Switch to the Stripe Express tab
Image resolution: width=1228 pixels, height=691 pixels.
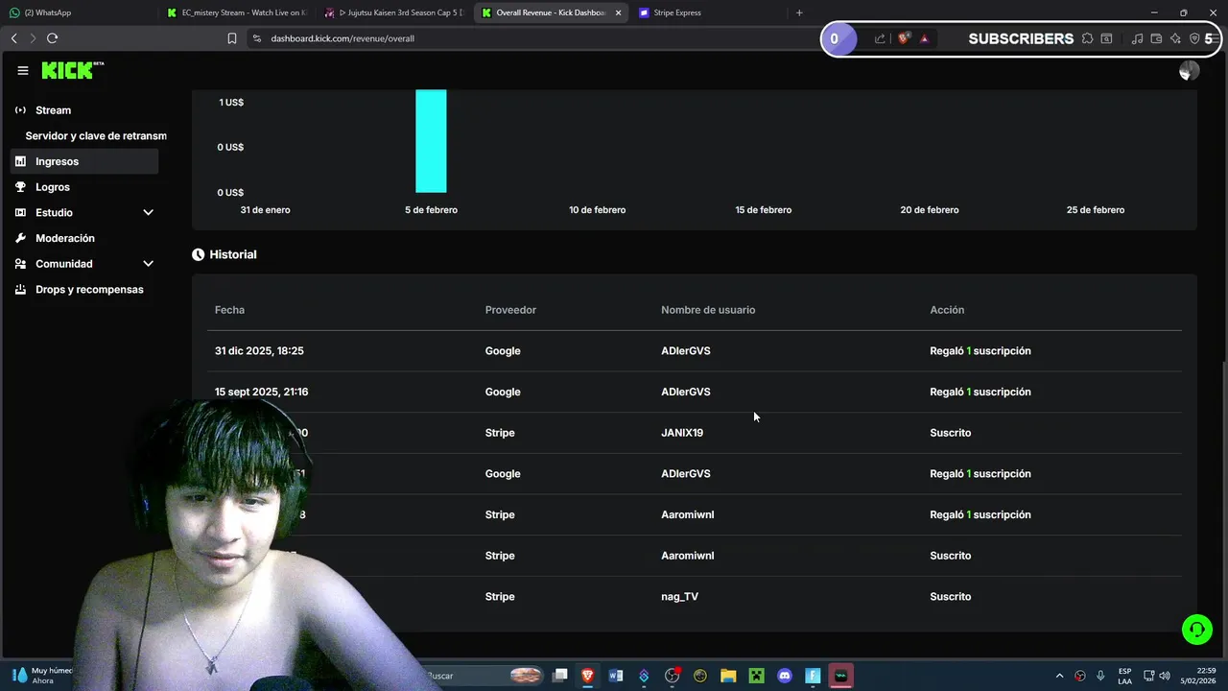tap(707, 12)
